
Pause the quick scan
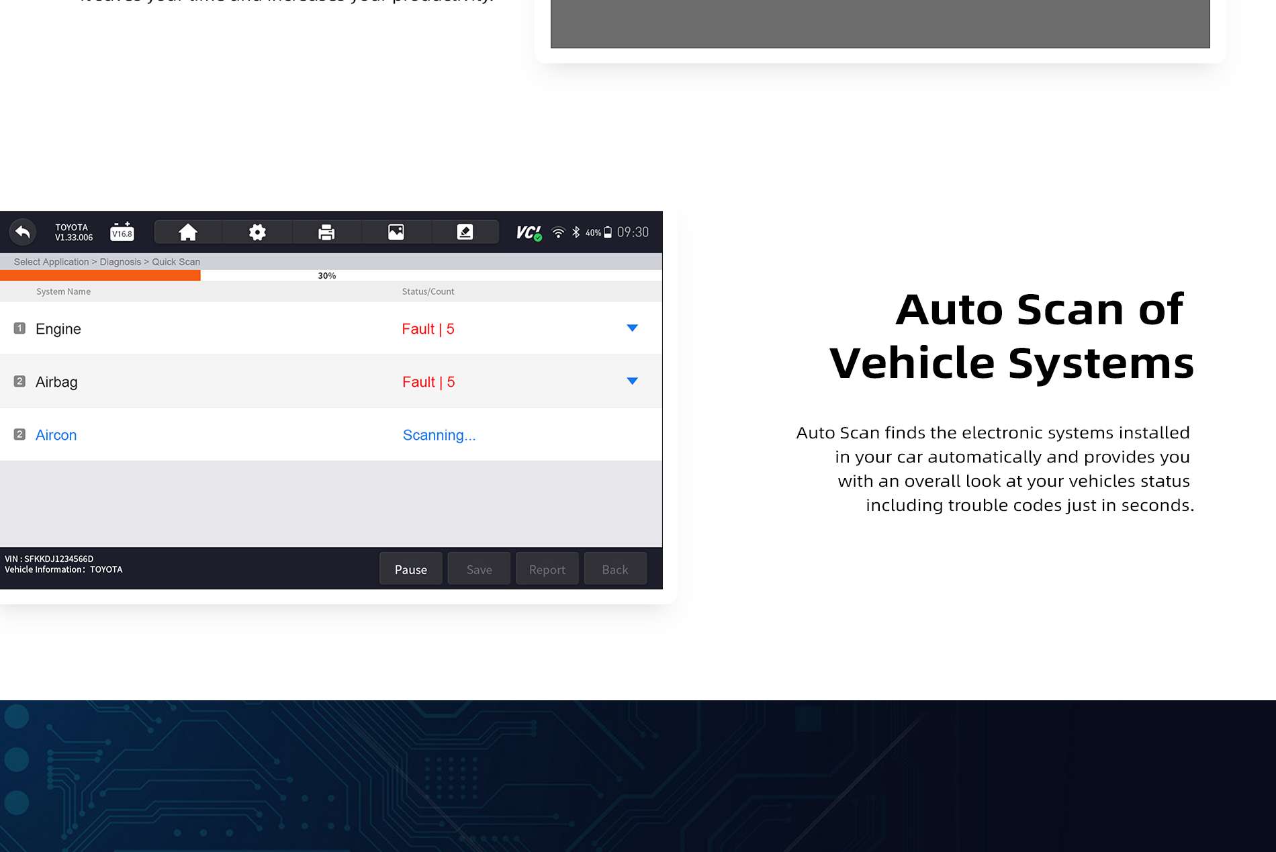coord(410,569)
